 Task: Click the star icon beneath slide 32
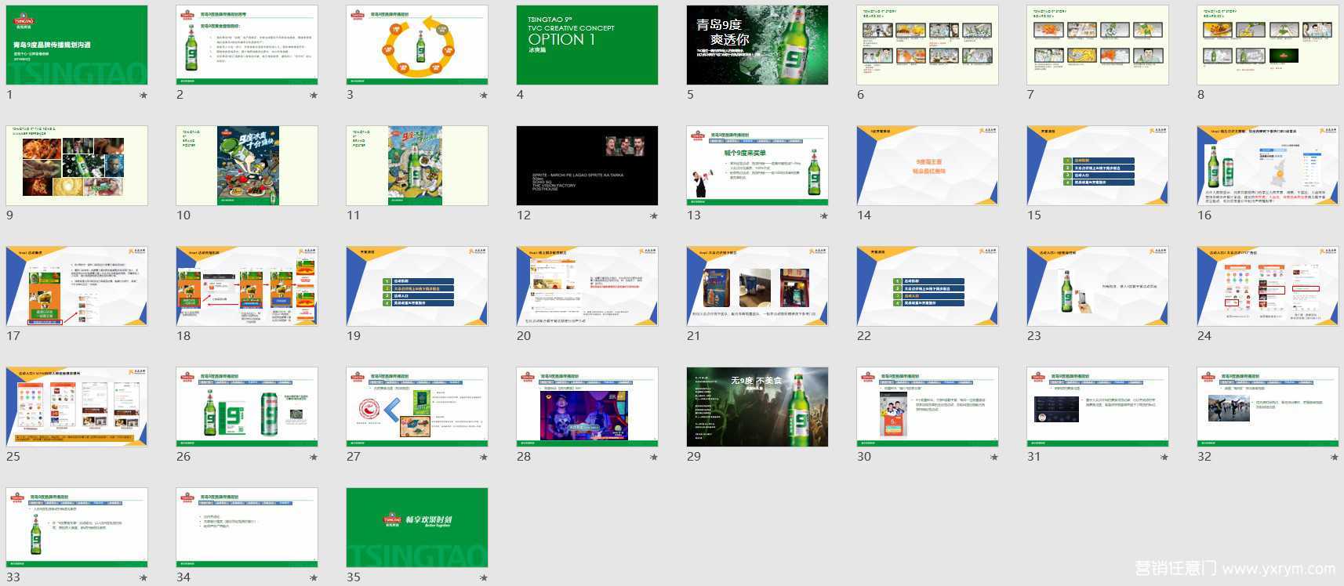[x=1335, y=458]
